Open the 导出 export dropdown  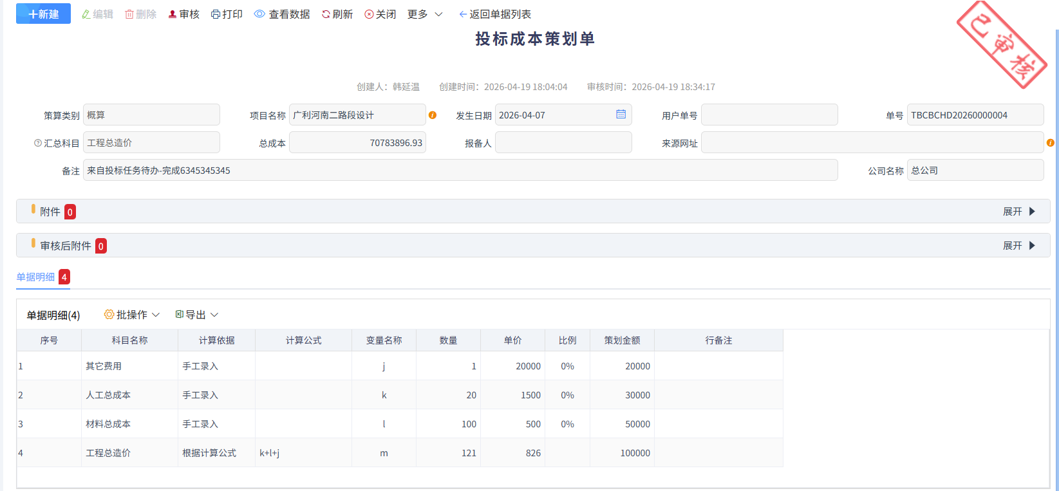197,315
